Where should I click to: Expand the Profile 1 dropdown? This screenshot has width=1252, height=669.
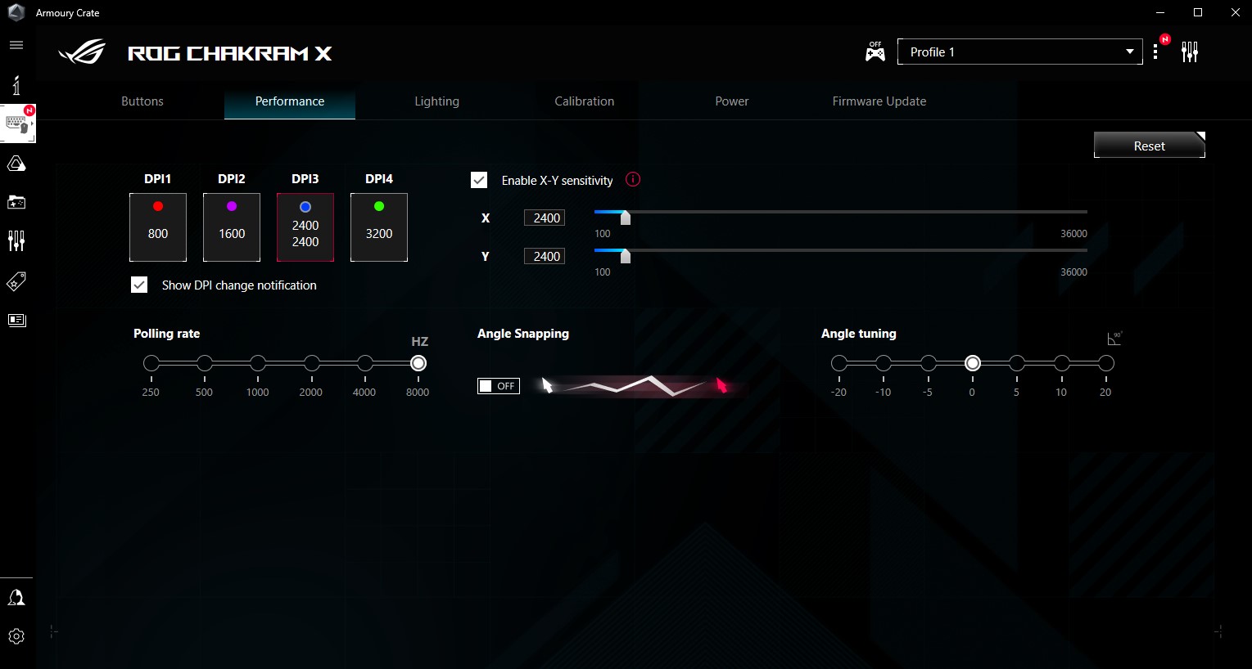tap(1020, 52)
